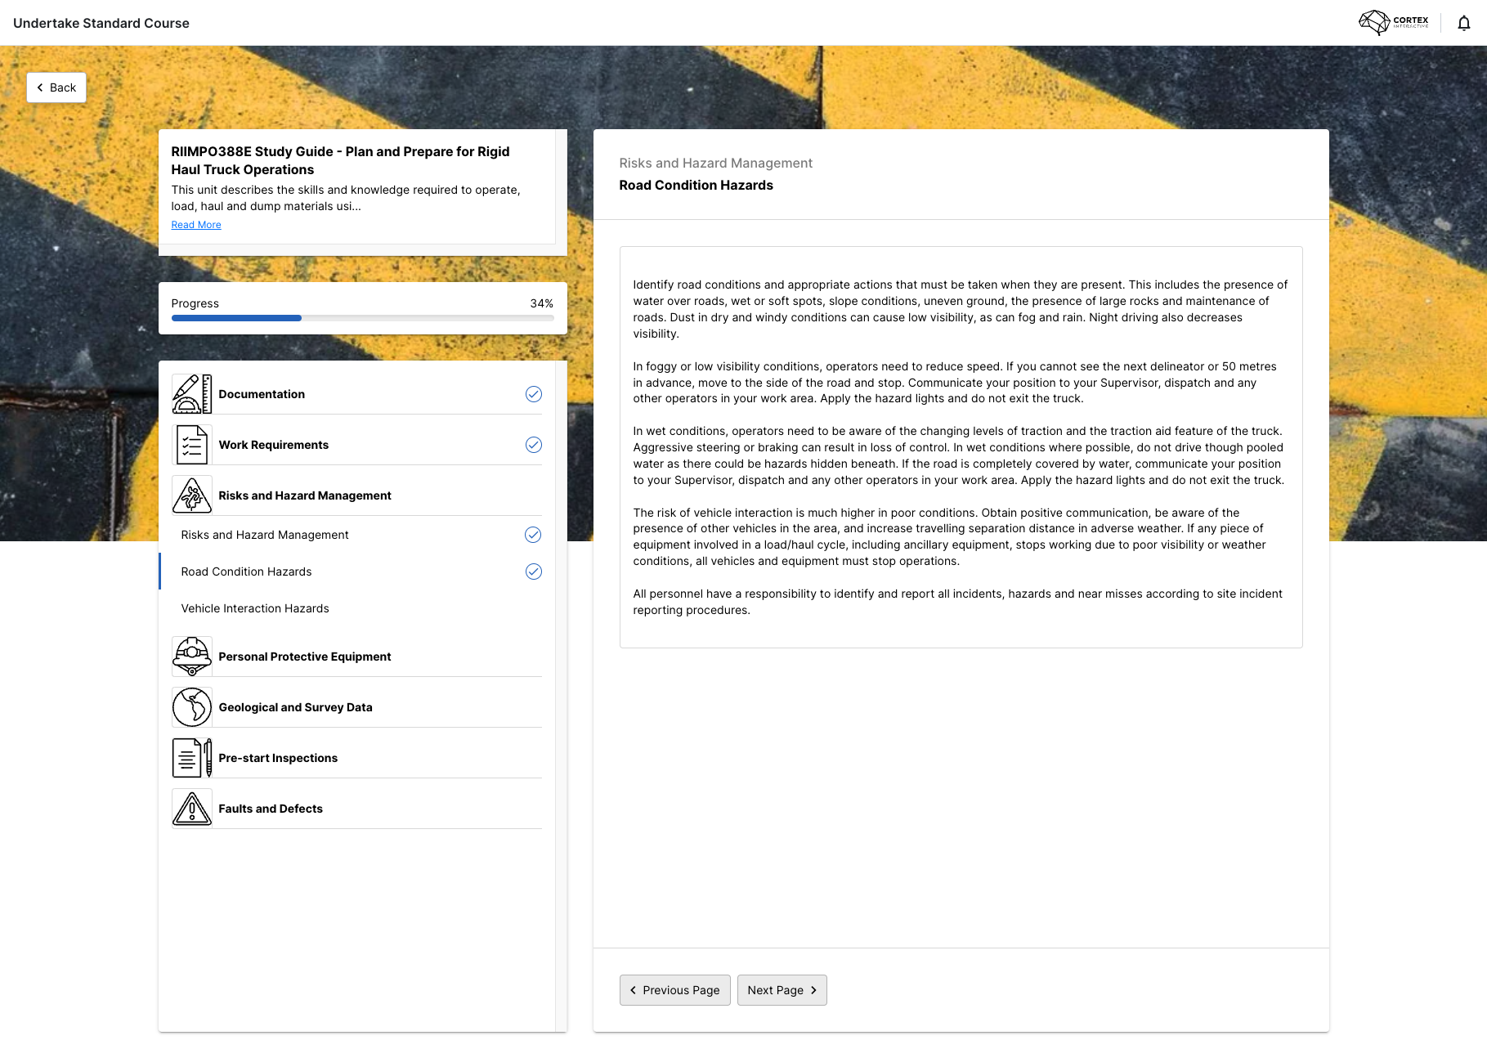The height and width of the screenshot is (1058, 1487).
Task: Expand the Pre-start Inspections section
Action: (357, 758)
